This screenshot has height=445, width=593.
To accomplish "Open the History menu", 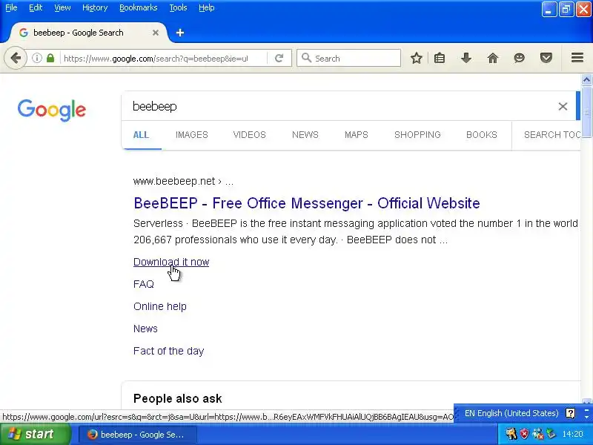I will point(95,7).
